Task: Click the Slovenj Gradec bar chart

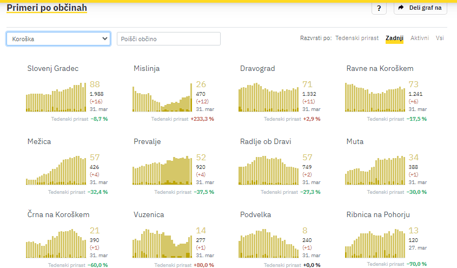Action: click(x=56, y=97)
